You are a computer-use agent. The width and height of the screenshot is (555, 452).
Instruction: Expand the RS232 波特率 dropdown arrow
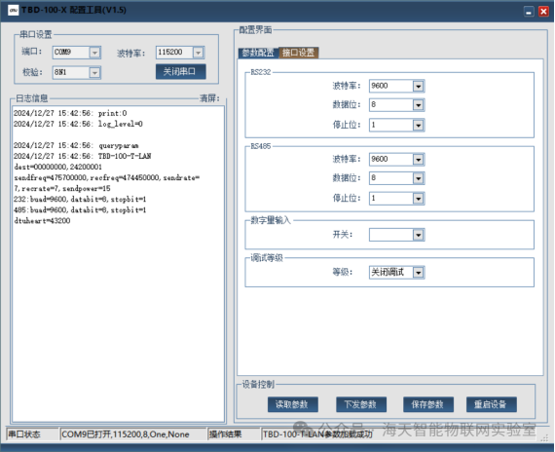419,86
